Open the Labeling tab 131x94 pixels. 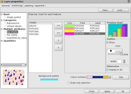(x=29, y=6)
